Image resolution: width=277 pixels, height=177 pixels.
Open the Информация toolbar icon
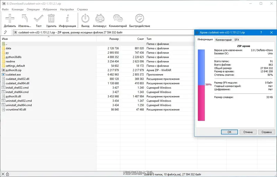click(x=67, y=19)
